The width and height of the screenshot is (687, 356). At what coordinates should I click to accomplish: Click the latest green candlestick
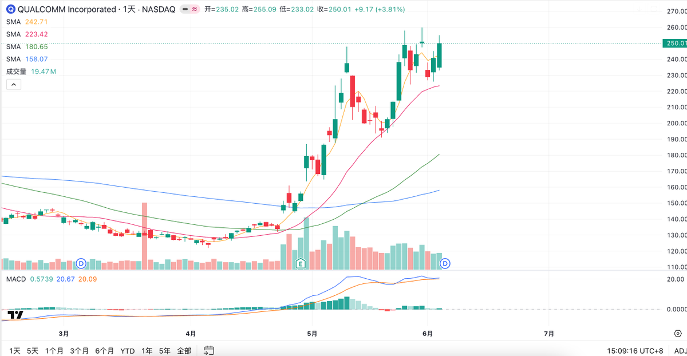[x=440, y=56]
